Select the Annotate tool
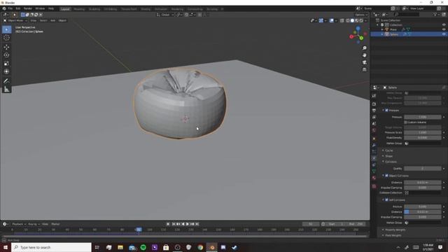The width and height of the screenshot is (448, 252). [6, 81]
